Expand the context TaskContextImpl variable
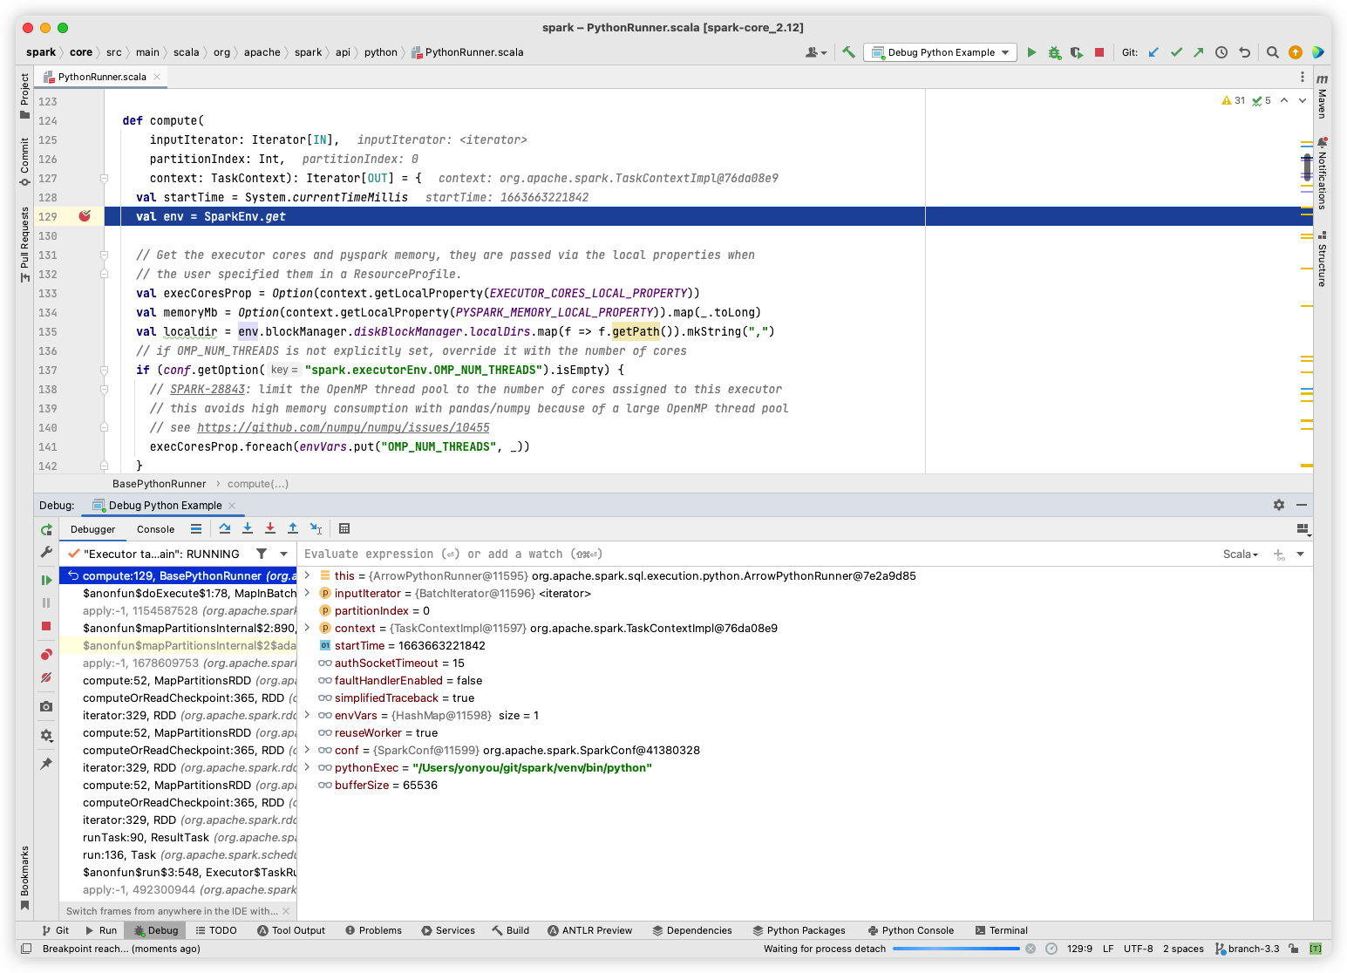Screen dimensions: 1347x973 tap(307, 628)
